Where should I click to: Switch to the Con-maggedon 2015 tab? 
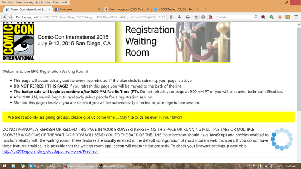127,9
